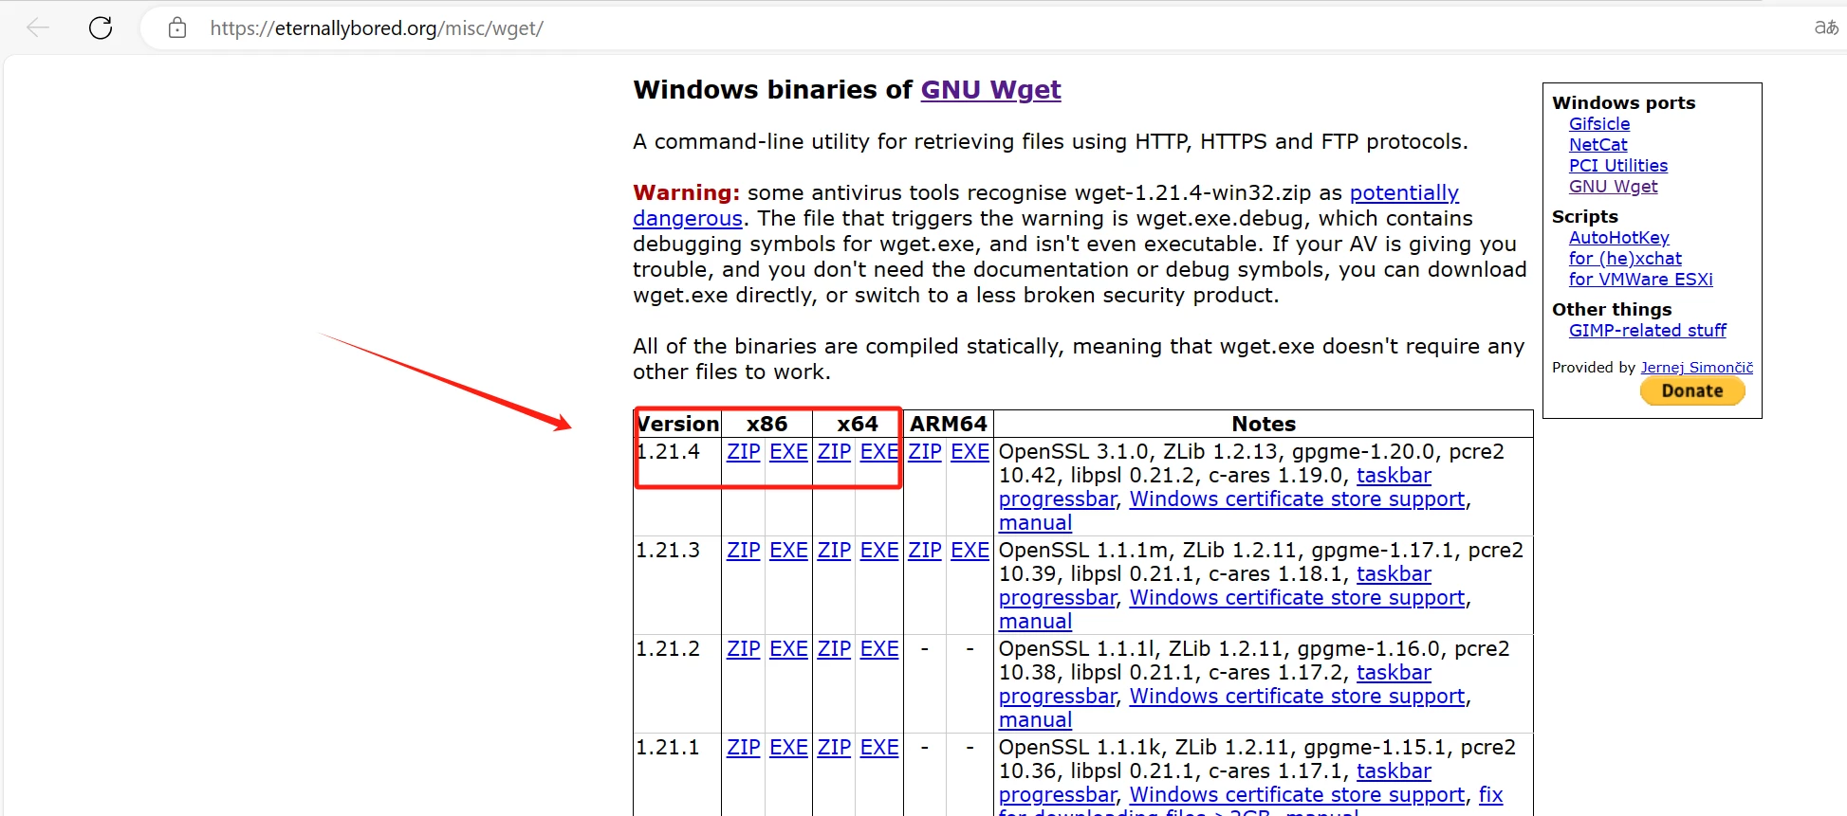Open NetCat link in sidebar

tap(1598, 145)
